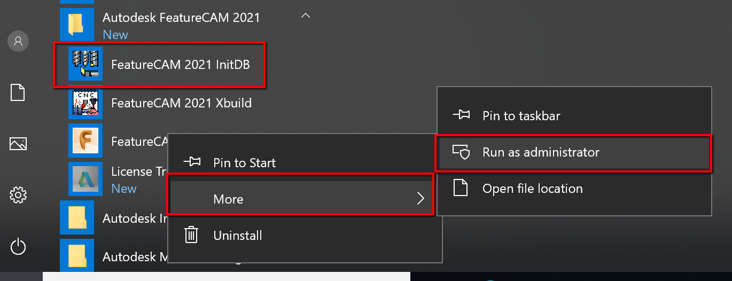Click the Power button icon
This screenshot has width=732, height=281.
pos(18,246)
